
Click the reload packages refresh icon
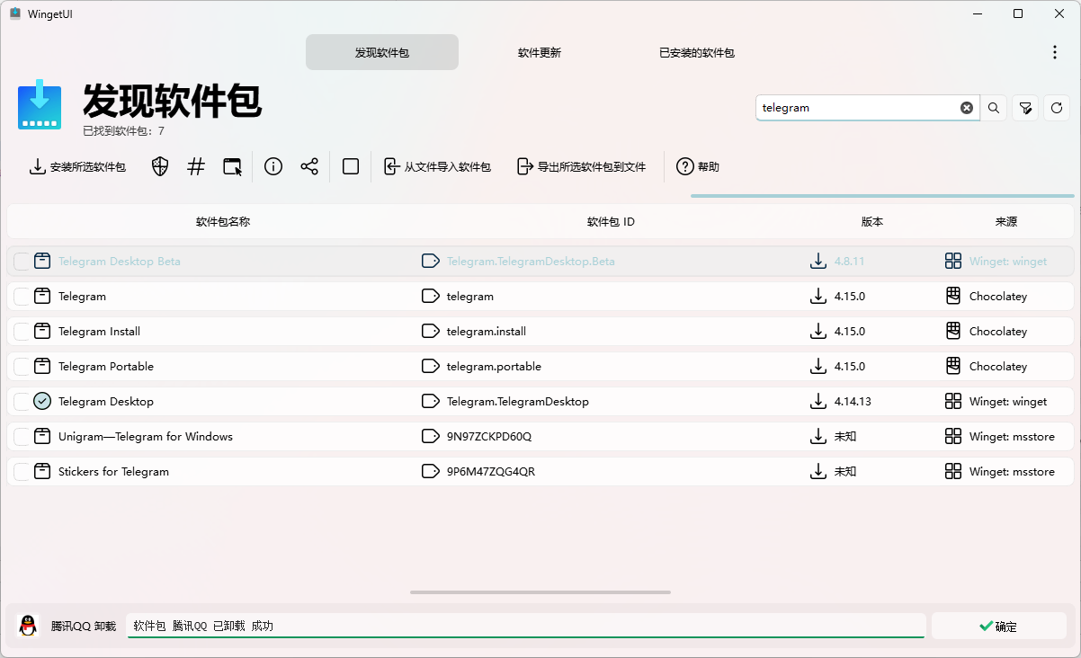1057,108
